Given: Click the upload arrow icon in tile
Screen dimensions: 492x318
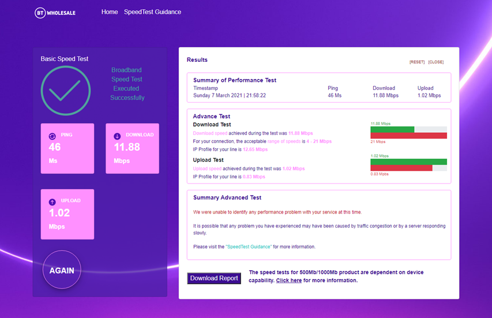Looking at the screenshot, I should click(52, 201).
